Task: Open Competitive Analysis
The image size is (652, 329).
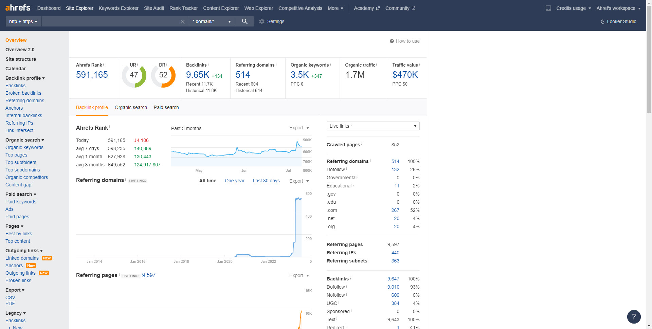Action: (300, 8)
